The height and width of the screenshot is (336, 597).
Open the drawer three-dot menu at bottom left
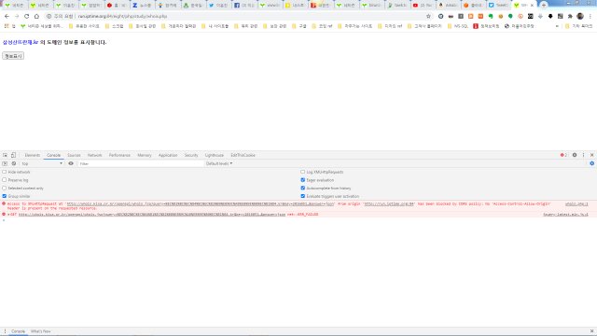point(5,331)
